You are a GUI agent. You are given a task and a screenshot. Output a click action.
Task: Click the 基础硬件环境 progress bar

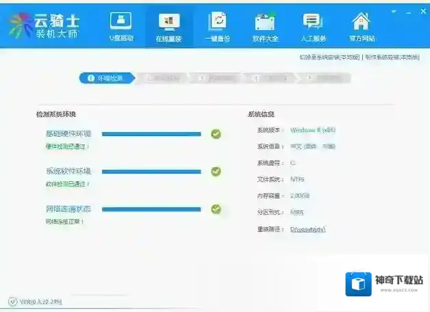[151, 134]
